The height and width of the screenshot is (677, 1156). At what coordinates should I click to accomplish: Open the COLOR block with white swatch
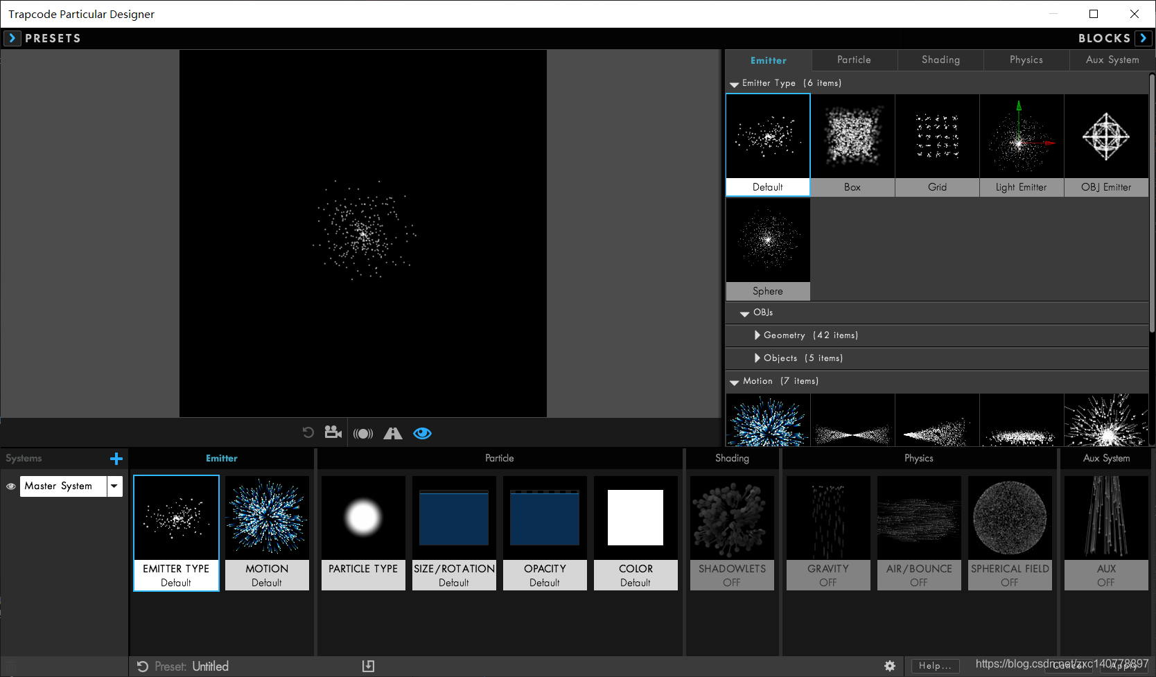point(636,533)
